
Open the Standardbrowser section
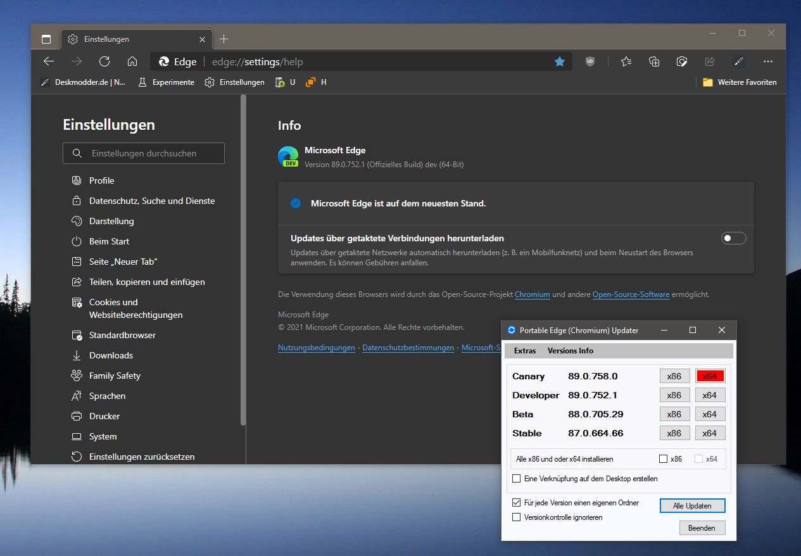coord(122,335)
